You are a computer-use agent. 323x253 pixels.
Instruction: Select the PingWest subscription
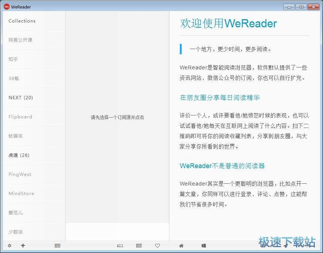pos(34,174)
